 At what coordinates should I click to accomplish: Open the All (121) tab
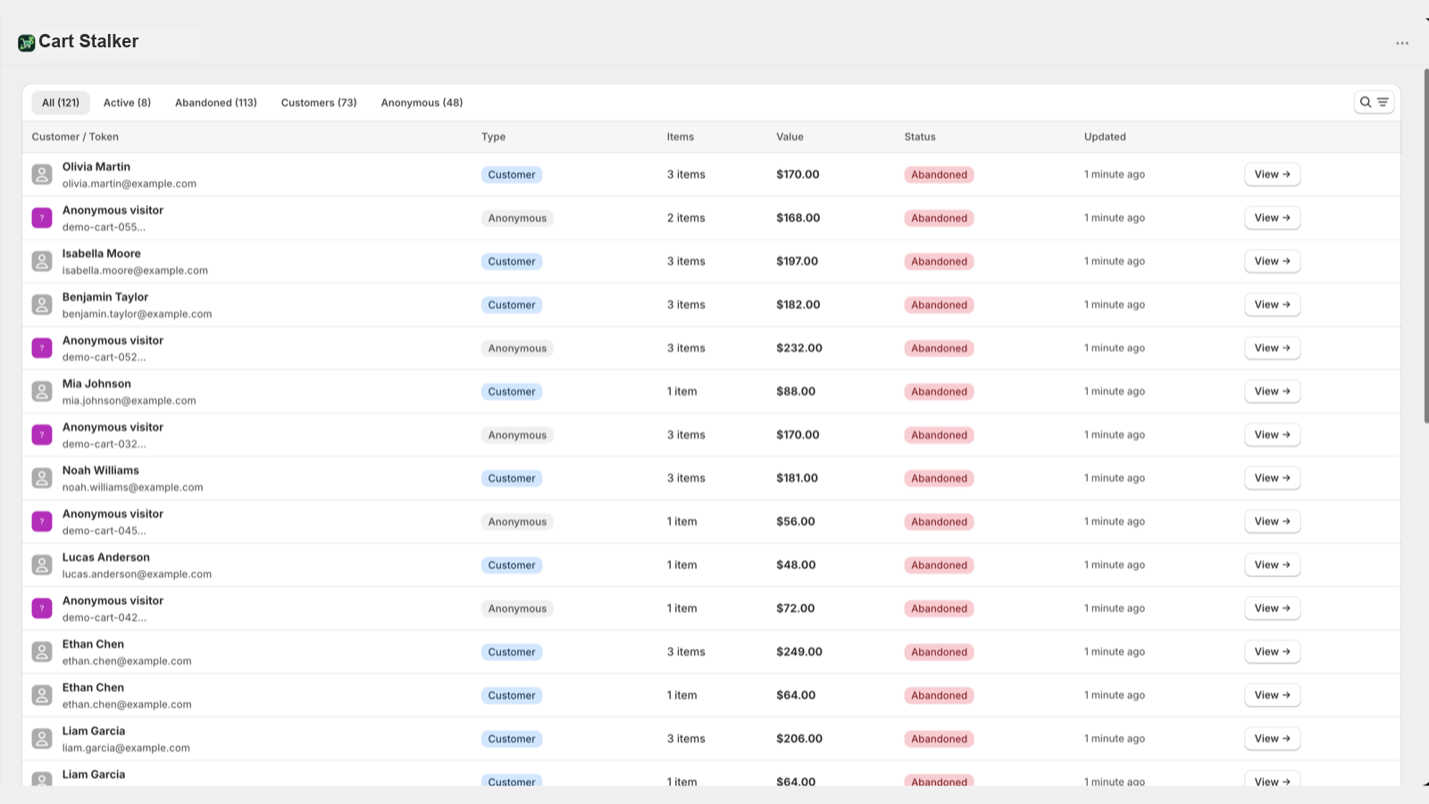pos(61,103)
